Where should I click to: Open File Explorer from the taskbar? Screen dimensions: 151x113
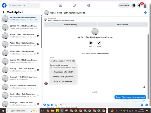point(53,111)
